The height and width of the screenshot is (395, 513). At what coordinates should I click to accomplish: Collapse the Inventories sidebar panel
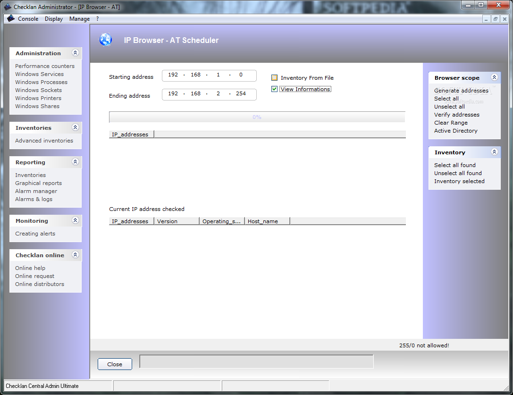[75, 127]
